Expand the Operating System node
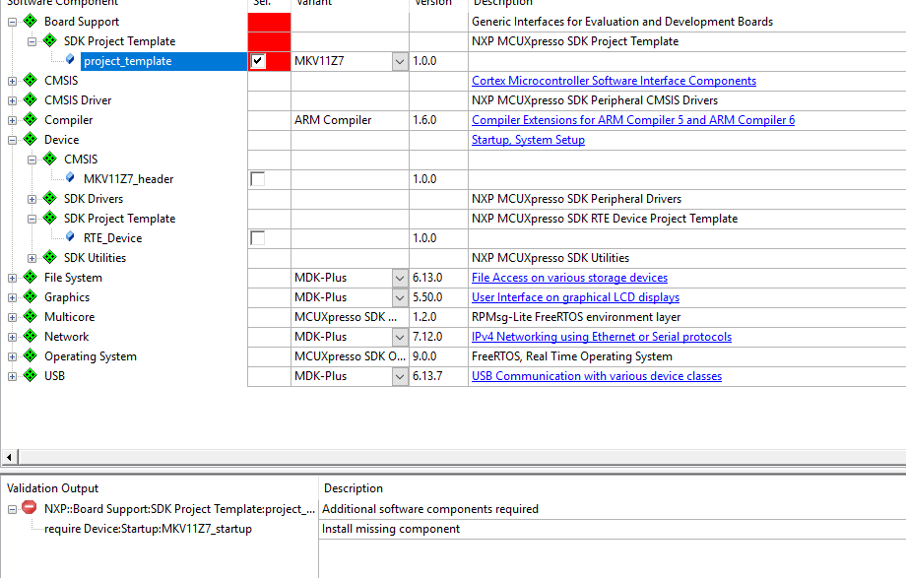The width and height of the screenshot is (906, 578). click(x=12, y=357)
